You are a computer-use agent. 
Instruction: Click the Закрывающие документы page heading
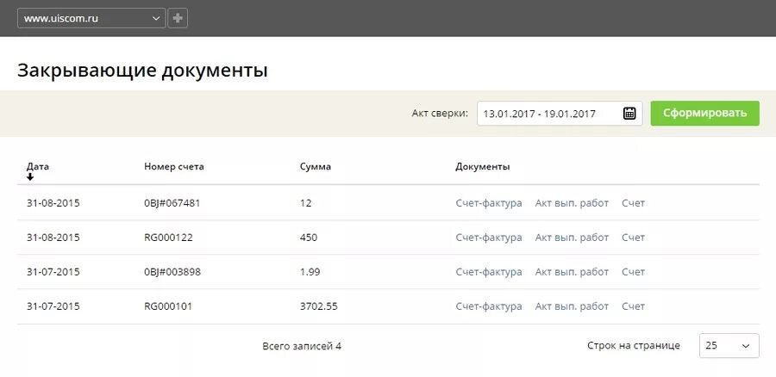pos(142,71)
